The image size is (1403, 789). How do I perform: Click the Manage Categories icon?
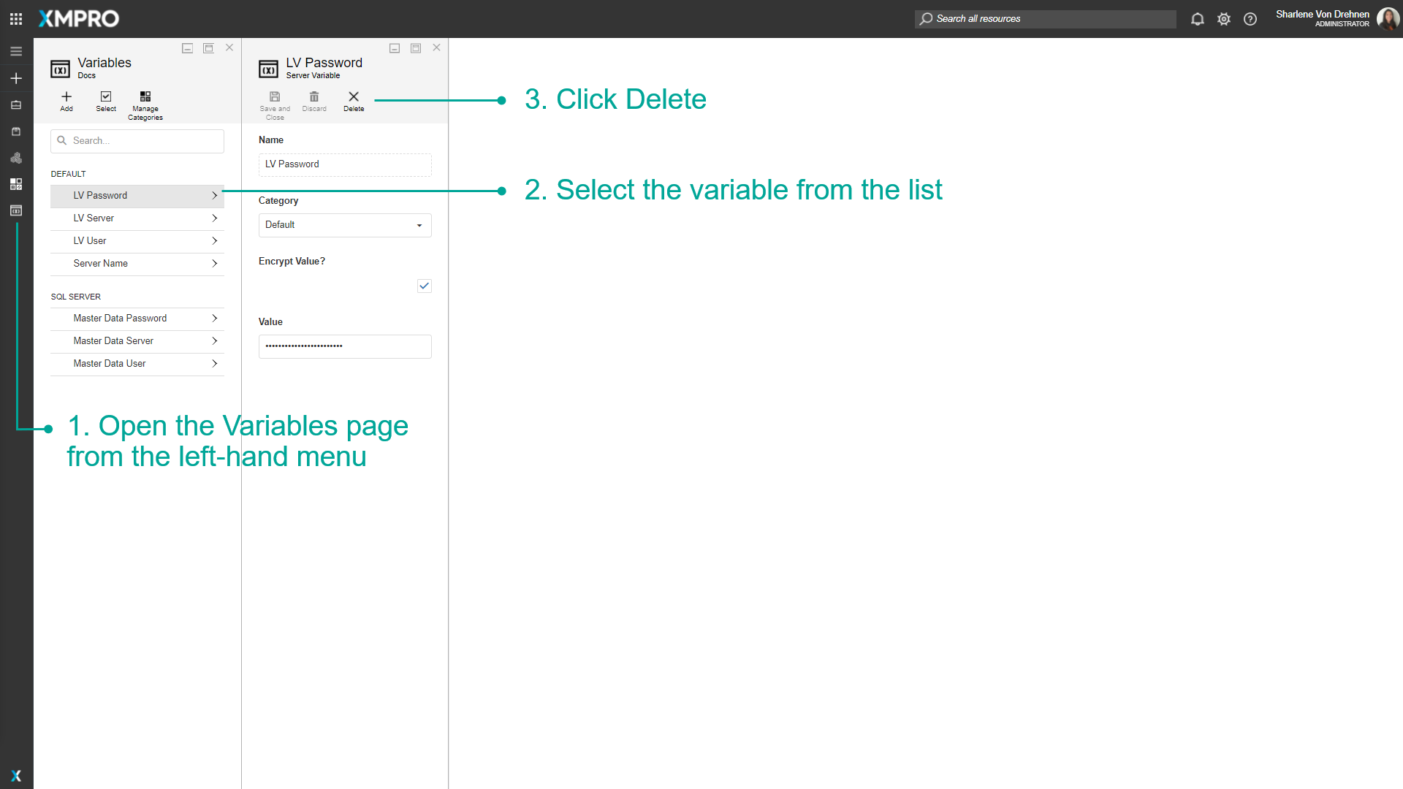145,99
